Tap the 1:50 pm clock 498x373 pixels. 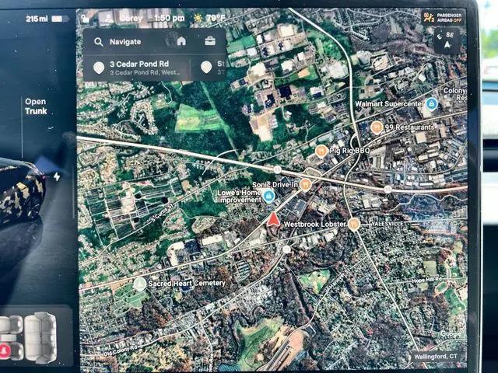tap(169, 18)
